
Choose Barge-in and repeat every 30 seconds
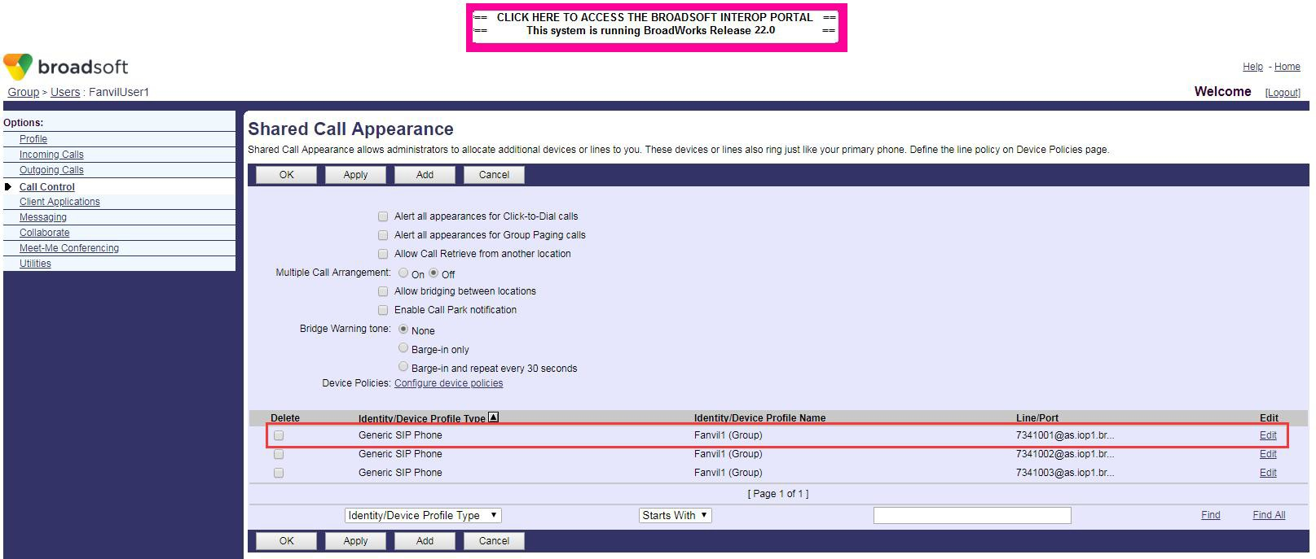tap(403, 367)
